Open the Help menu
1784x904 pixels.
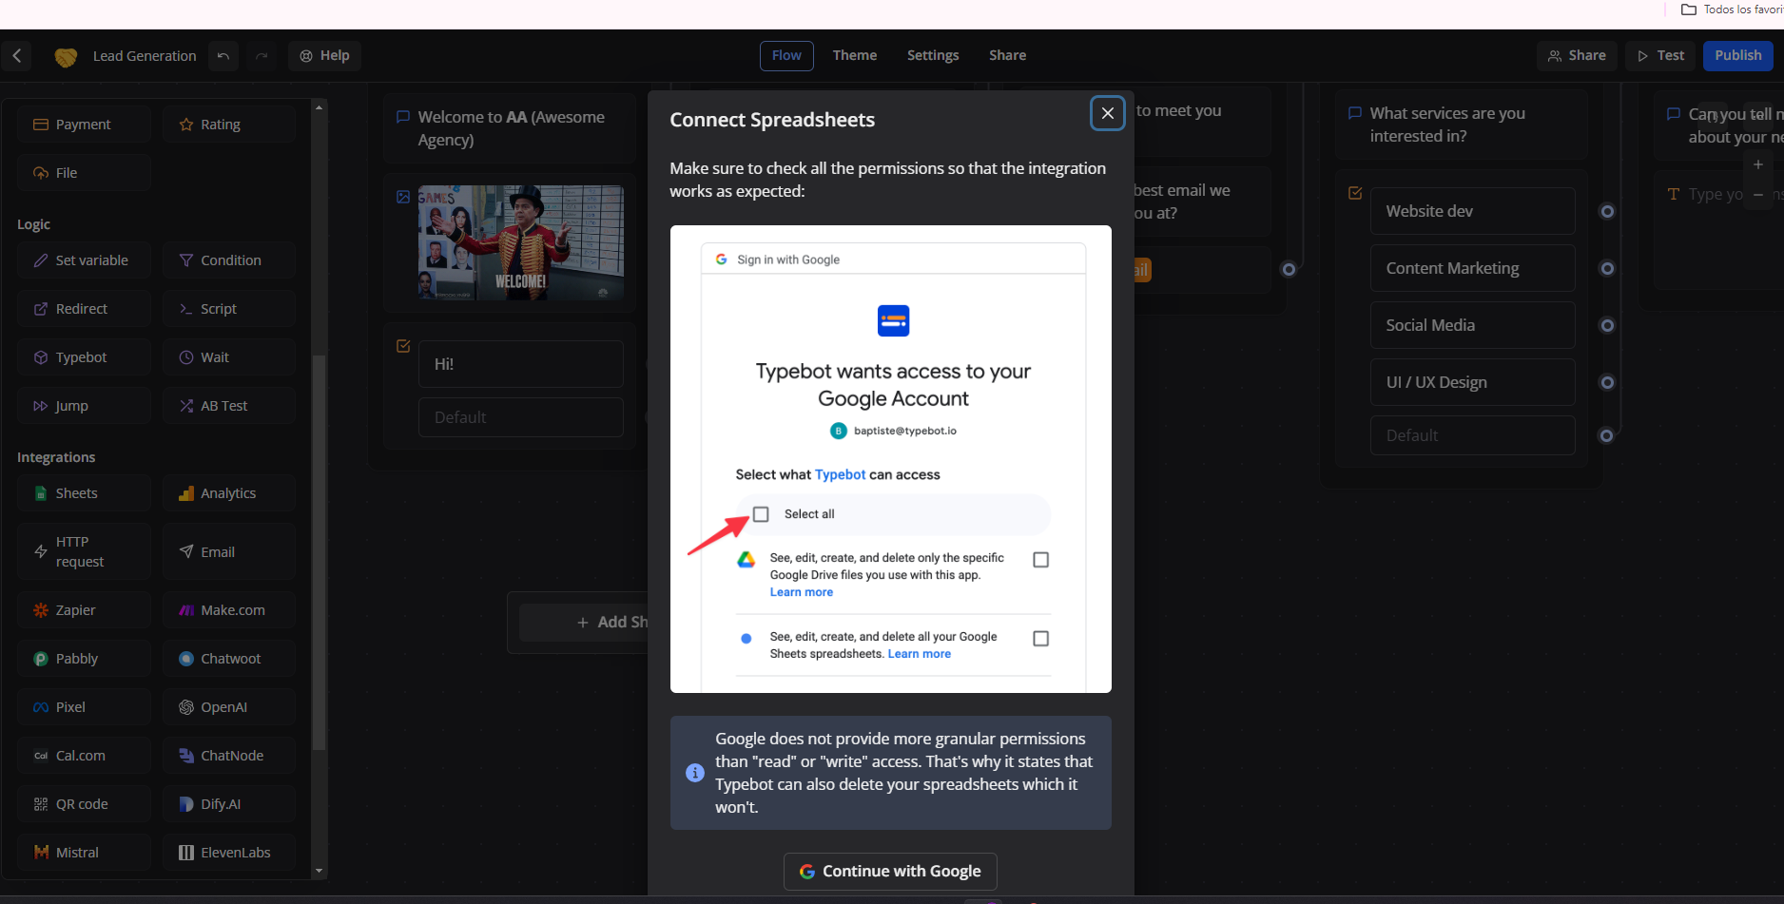click(324, 56)
